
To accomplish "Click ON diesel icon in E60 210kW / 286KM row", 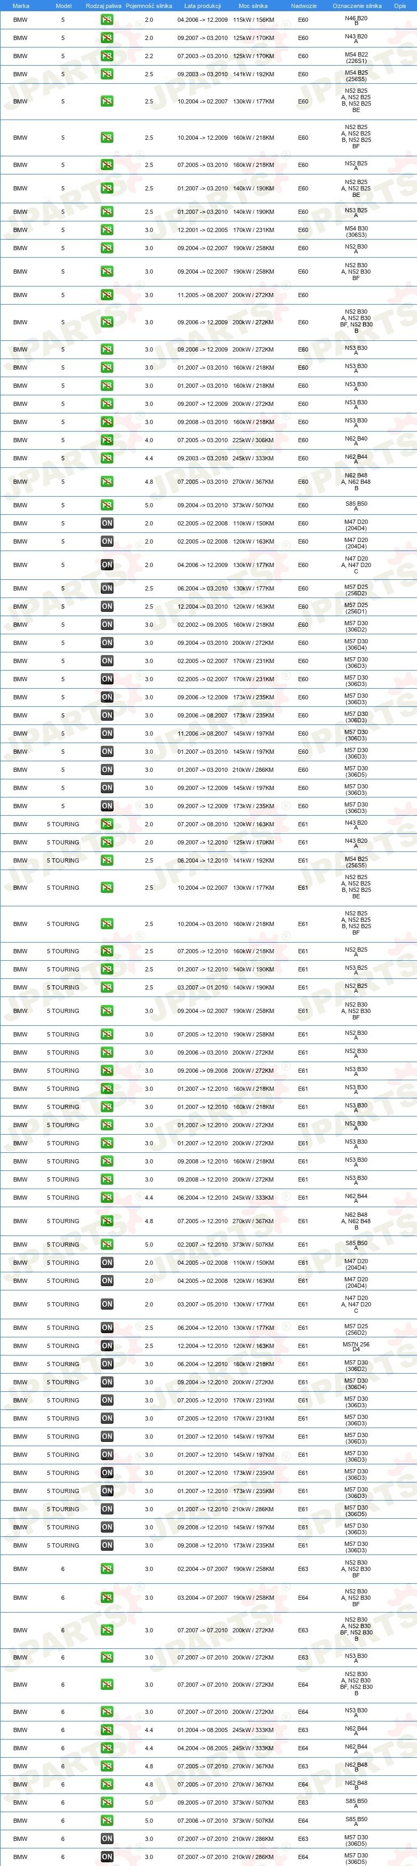I will (x=107, y=770).
